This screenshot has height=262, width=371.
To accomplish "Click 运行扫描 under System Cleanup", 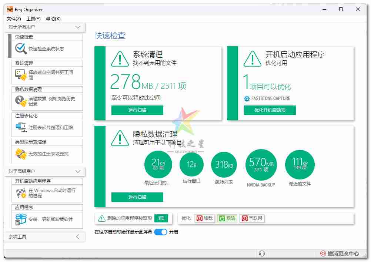I will click(x=137, y=110).
